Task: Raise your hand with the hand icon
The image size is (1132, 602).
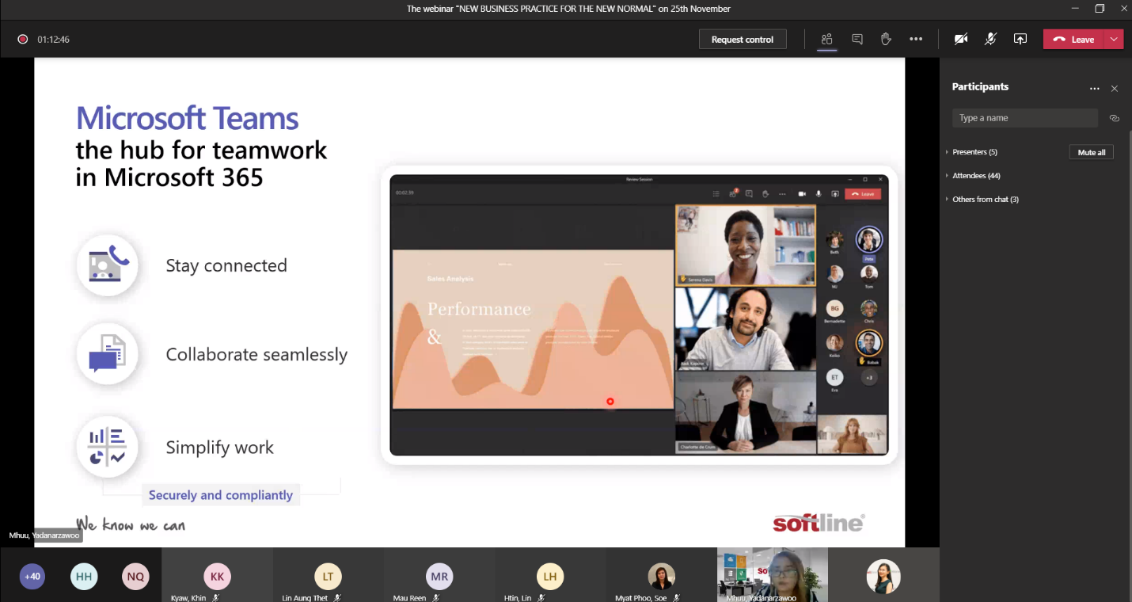Action: (x=886, y=39)
